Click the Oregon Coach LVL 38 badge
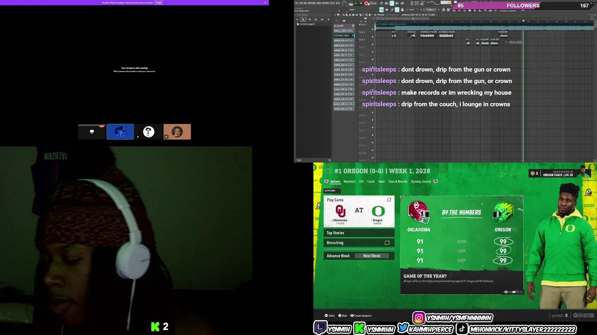Image resolution: width=597 pixels, height=335 pixels. coord(557,175)
